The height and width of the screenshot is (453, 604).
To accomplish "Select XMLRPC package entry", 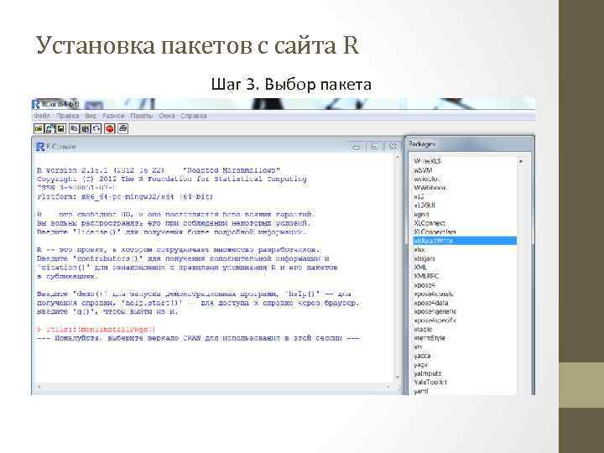I will coord(426,276).
